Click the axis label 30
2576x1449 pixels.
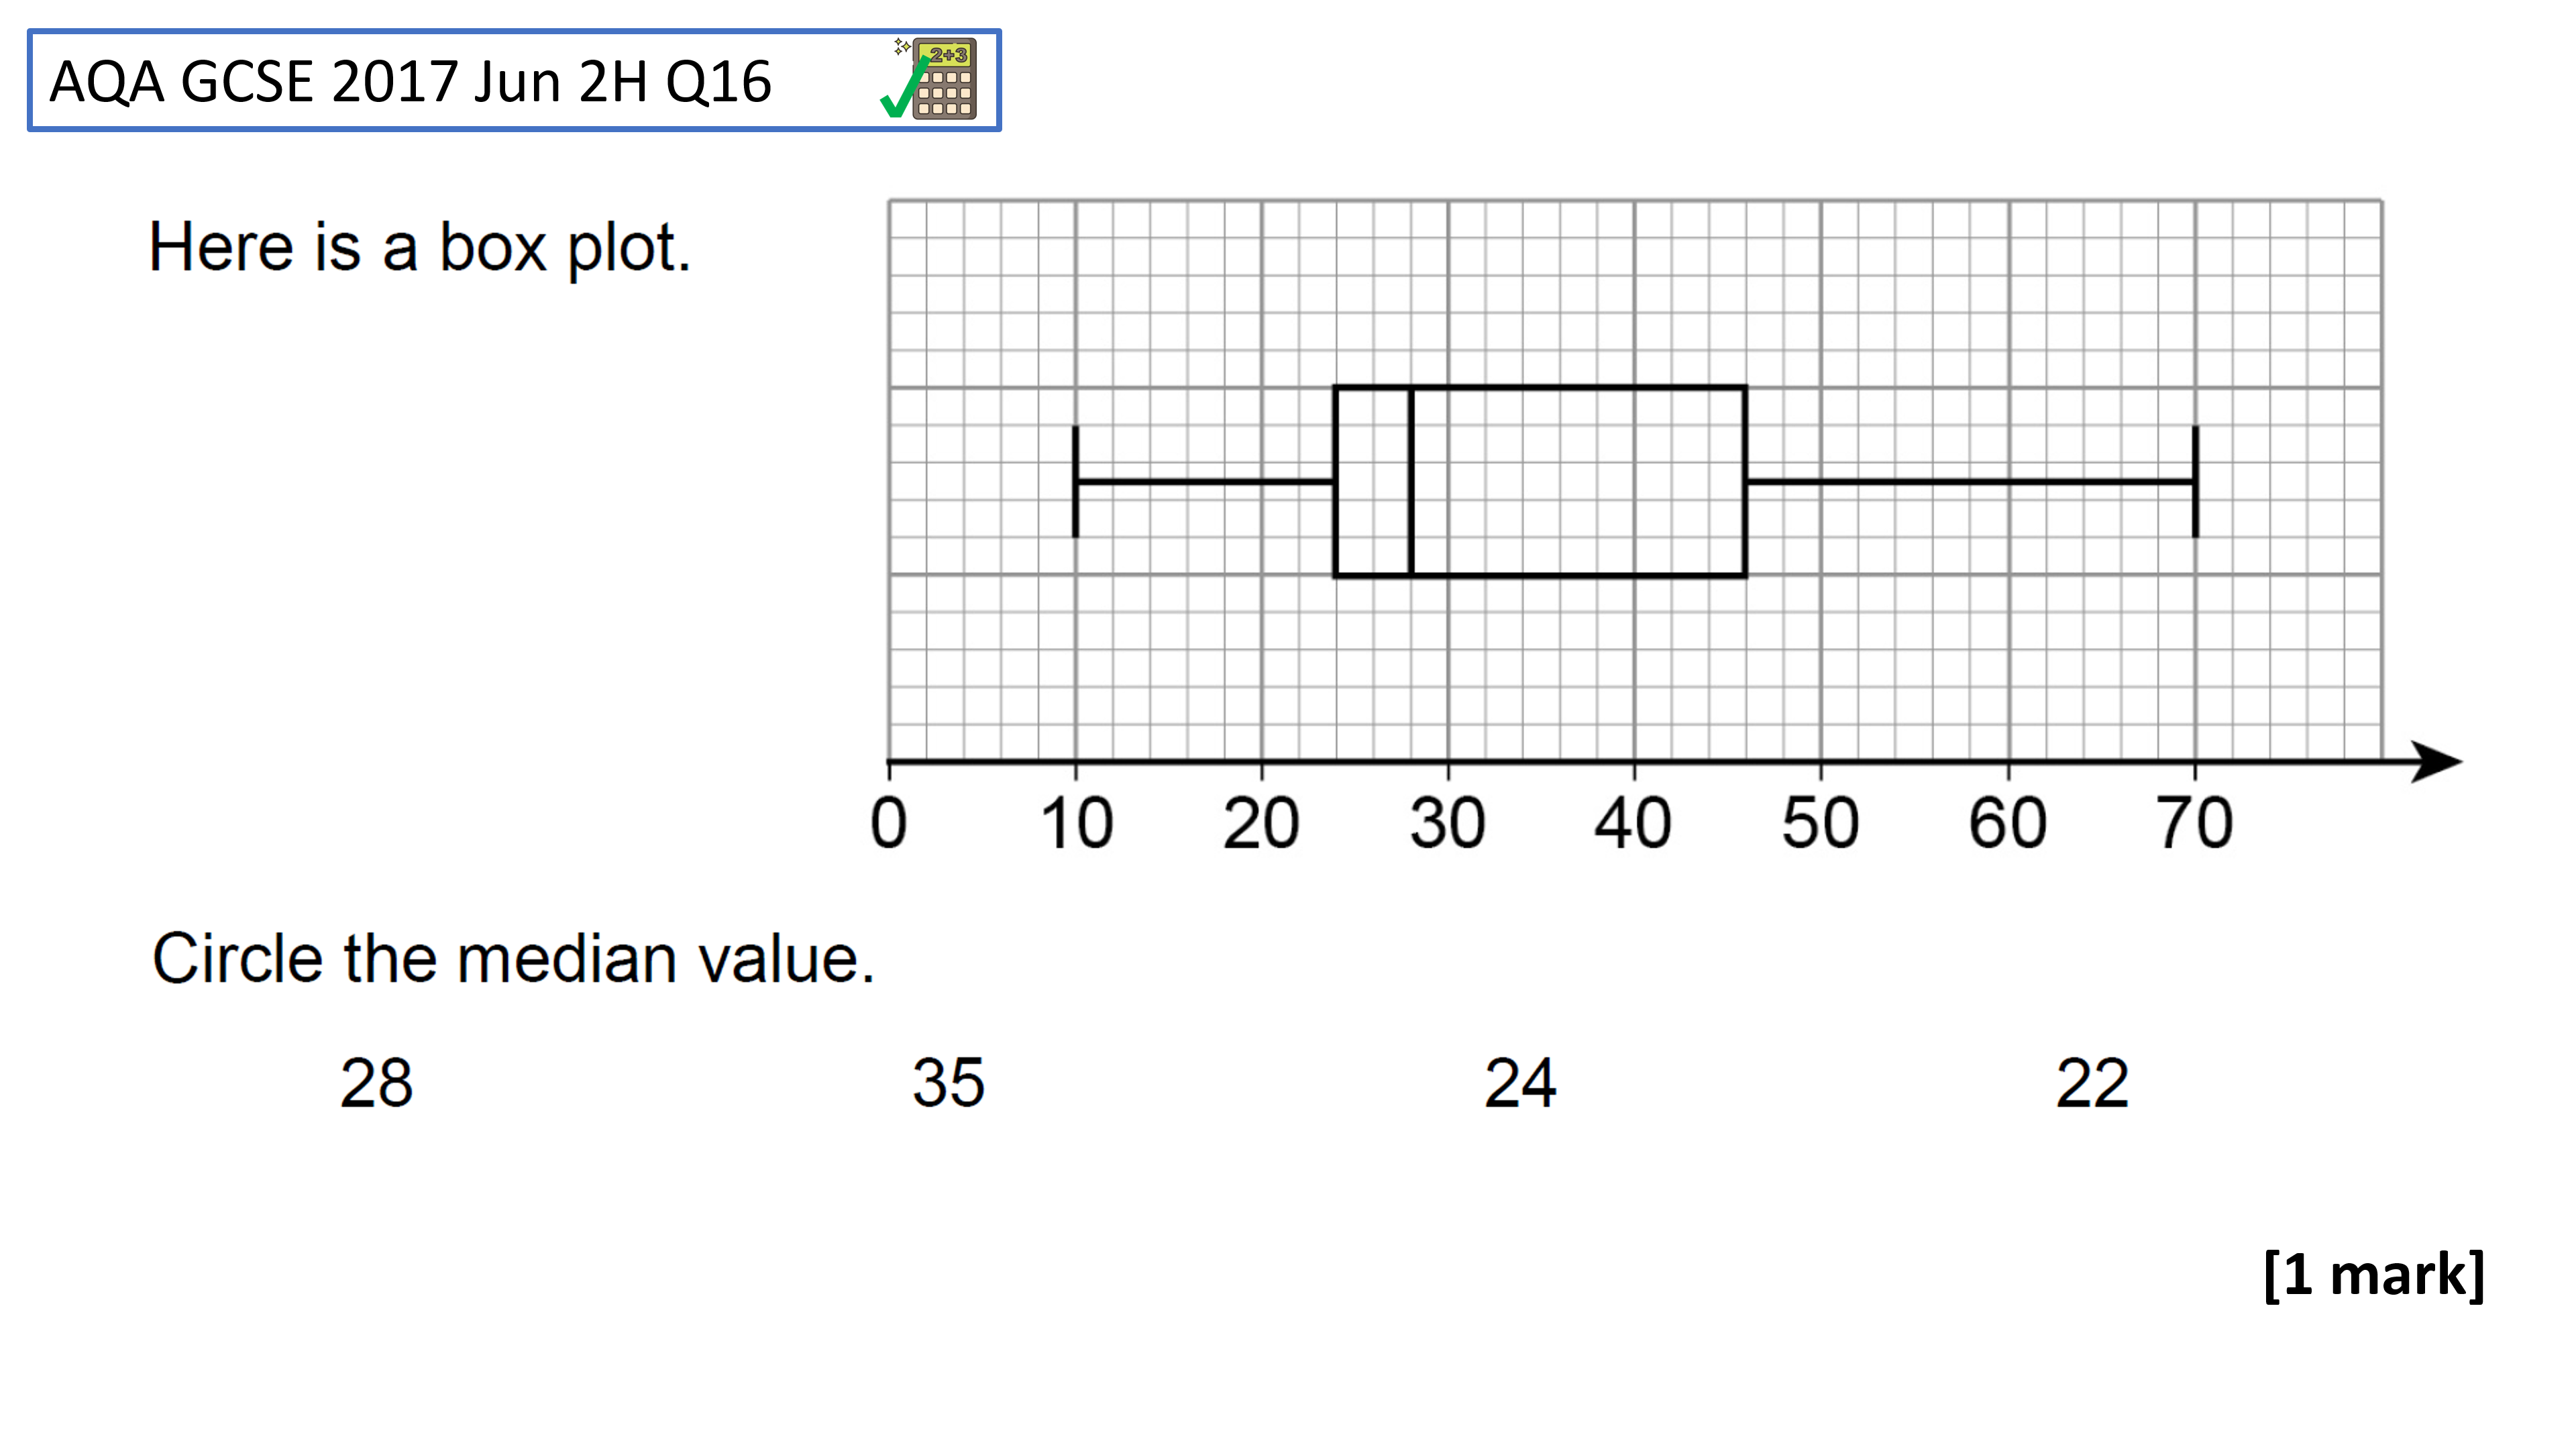(x=1447, y=823)
